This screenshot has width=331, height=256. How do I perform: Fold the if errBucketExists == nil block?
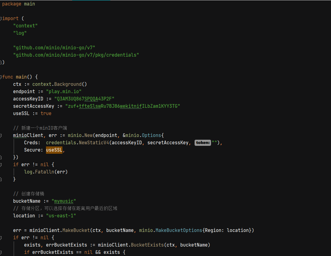(x=1, y=252)
